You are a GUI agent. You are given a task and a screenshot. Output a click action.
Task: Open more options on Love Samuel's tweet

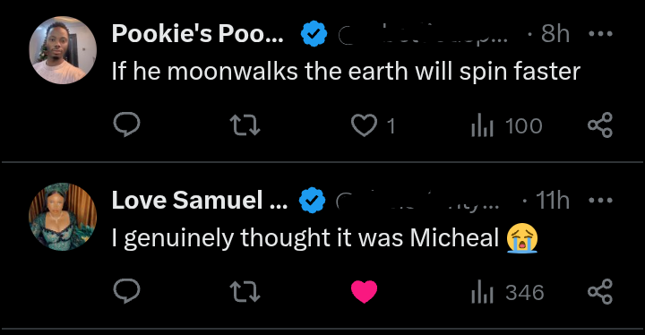[600, 200]
